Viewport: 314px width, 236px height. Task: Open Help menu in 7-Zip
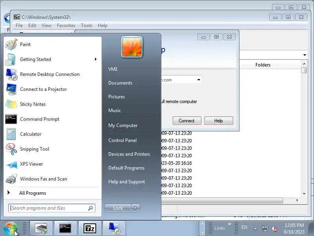pyautogui.click(x=102, y=26)
